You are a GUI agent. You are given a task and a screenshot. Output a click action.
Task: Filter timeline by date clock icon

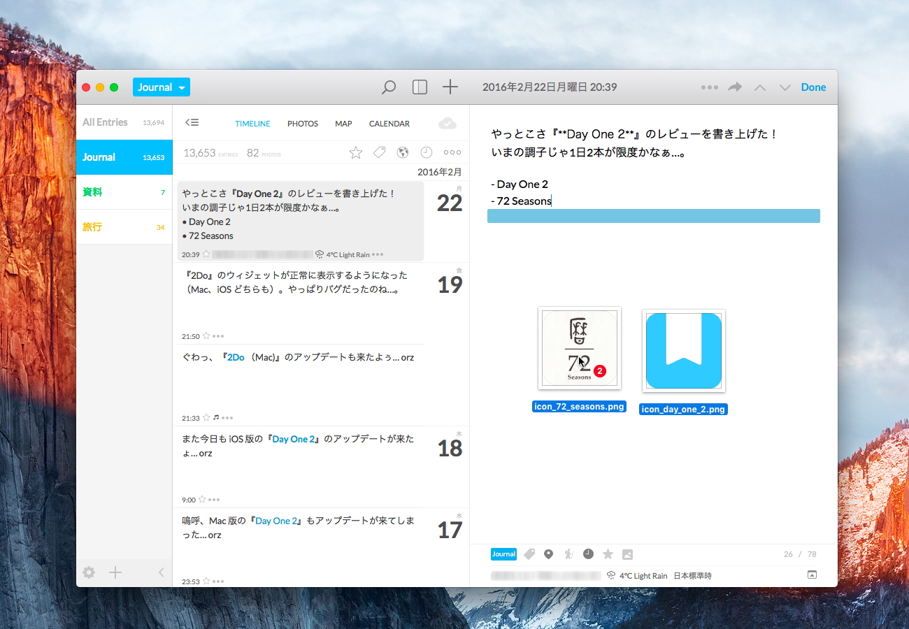[x=426, y=152]
